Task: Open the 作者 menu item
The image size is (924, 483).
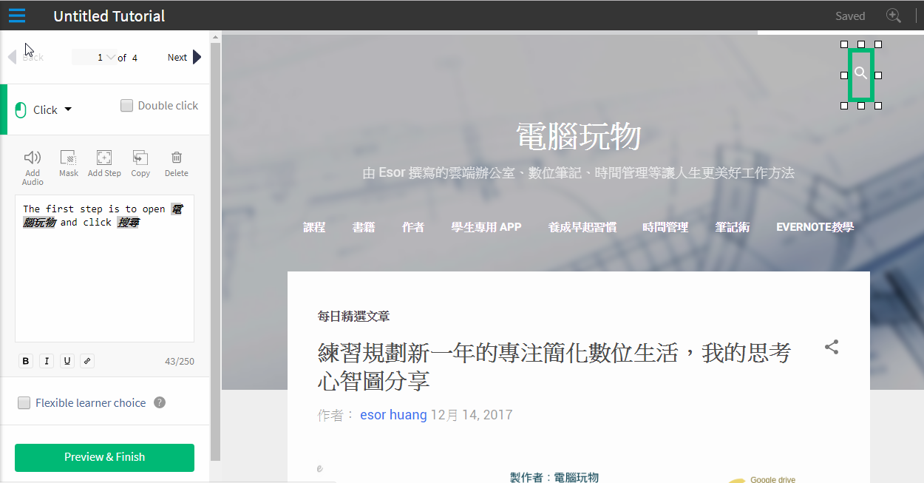Action: click(x=413, y=227)
